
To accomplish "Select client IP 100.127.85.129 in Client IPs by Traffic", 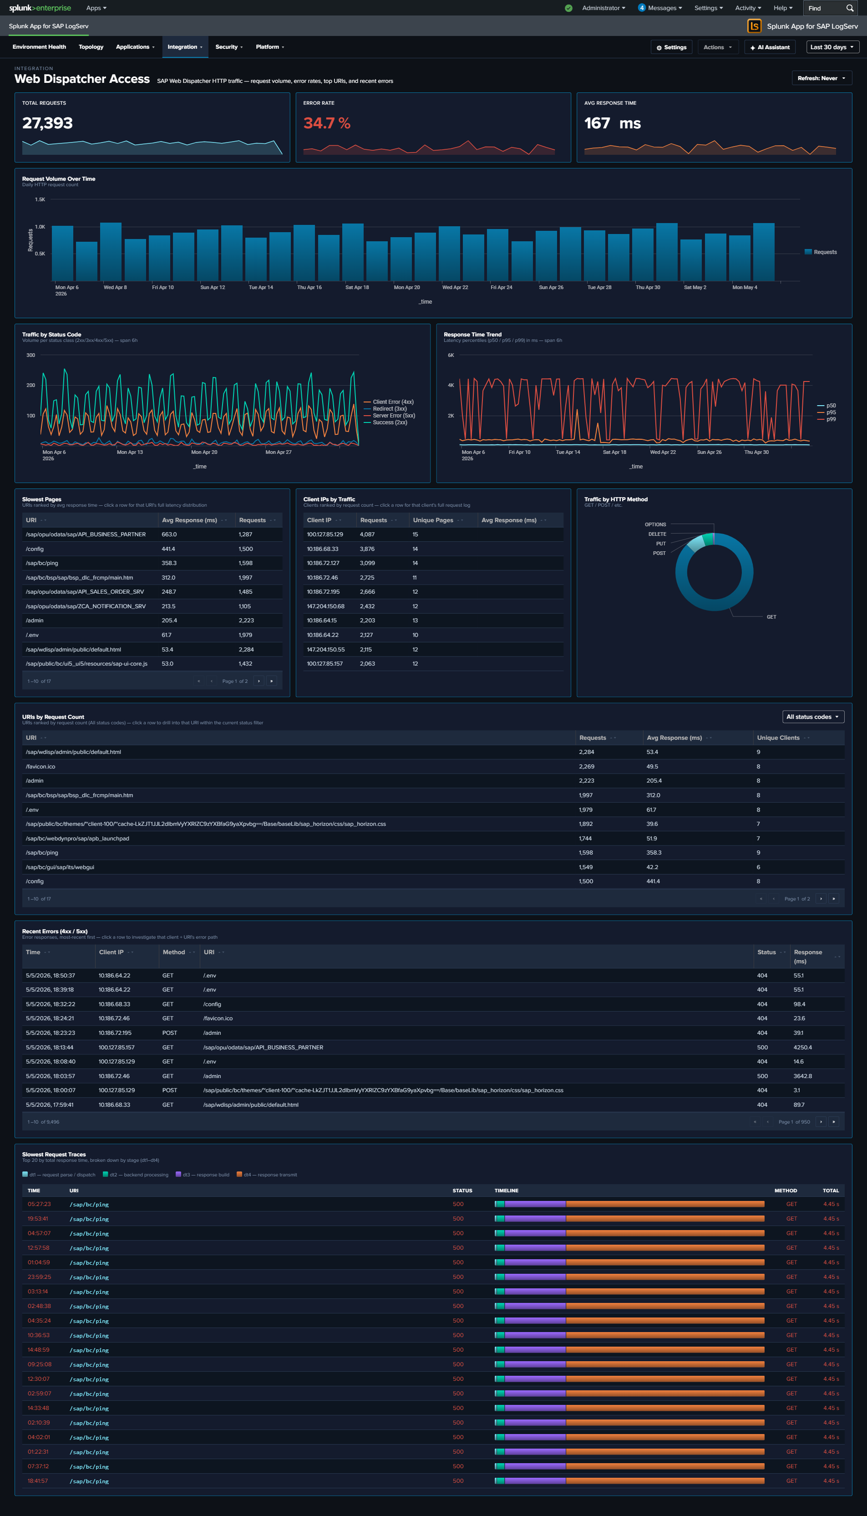I will pos(433,534).
